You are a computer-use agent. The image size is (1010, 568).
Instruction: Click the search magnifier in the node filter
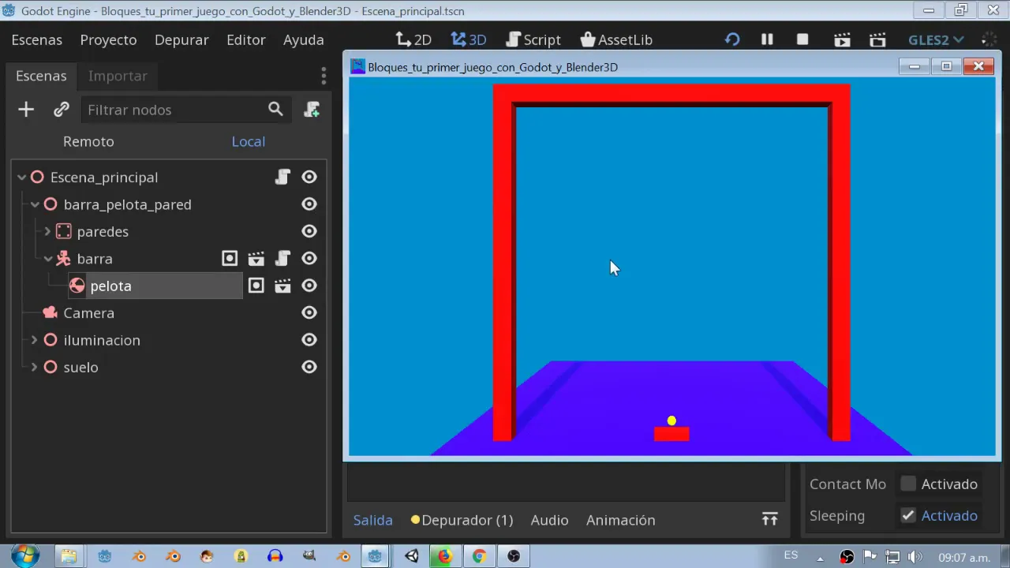pos(275,110)
